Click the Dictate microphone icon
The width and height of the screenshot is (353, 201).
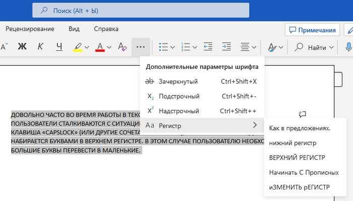coord(348,47)
